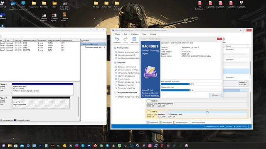Click the OS migration wizard sidebar icon
The height and width of the screenshot is (149, 266).
116,55
